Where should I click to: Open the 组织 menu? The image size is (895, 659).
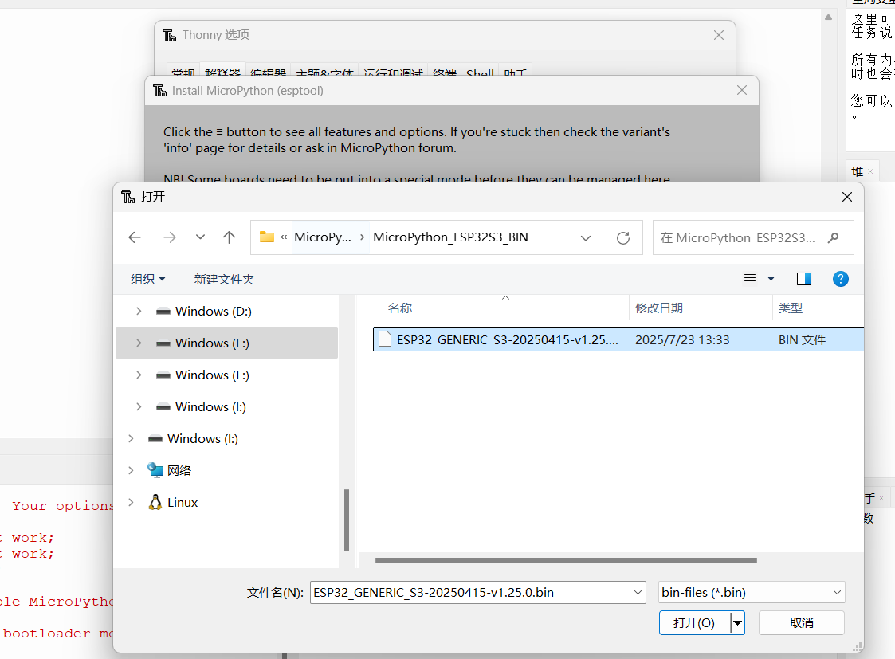[147, 279]
